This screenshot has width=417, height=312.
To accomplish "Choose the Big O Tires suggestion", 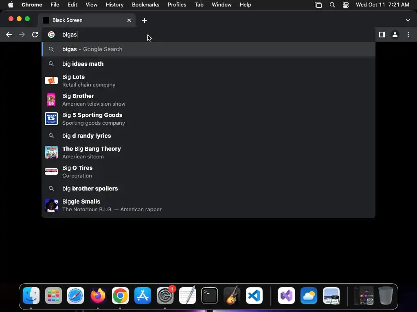I will (x=208, y=172).
